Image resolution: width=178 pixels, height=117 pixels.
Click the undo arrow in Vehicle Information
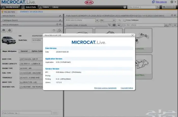(x=54, y=30)
